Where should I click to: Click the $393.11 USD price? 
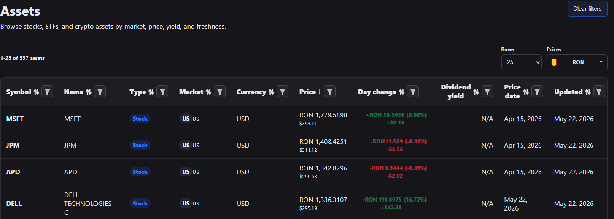click(308, 124)
